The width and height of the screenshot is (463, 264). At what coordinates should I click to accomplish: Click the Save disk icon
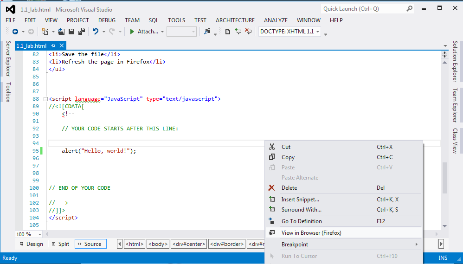pyautogui.click(x=72, y=32)
